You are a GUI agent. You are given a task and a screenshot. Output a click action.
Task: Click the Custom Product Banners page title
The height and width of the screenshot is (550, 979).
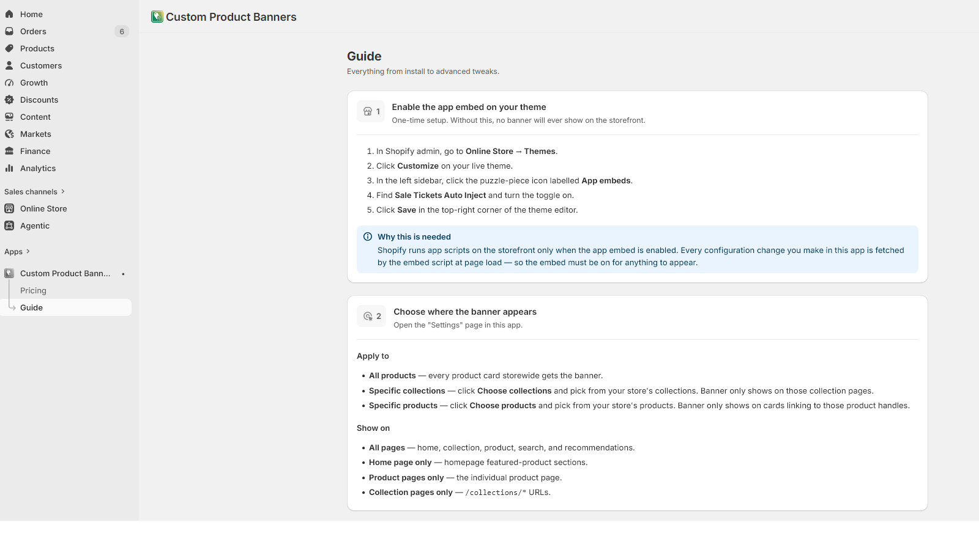[x=231, y=17]
